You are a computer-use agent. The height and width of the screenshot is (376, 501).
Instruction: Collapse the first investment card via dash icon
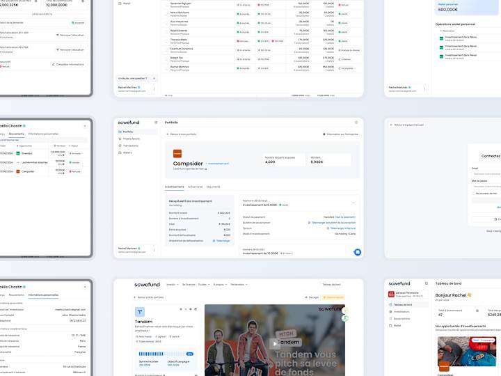point(353,203)
